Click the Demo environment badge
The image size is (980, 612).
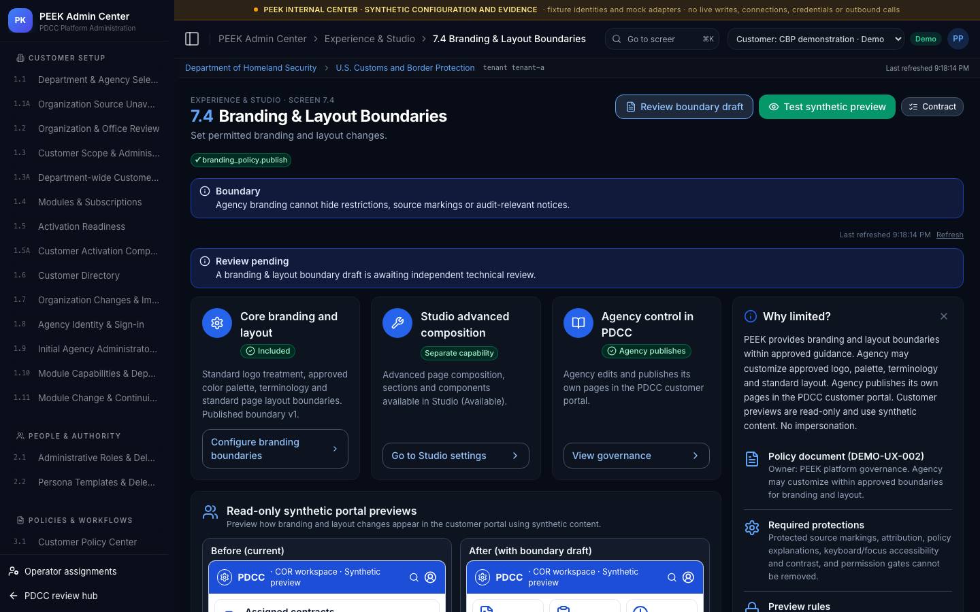[926, 39]
